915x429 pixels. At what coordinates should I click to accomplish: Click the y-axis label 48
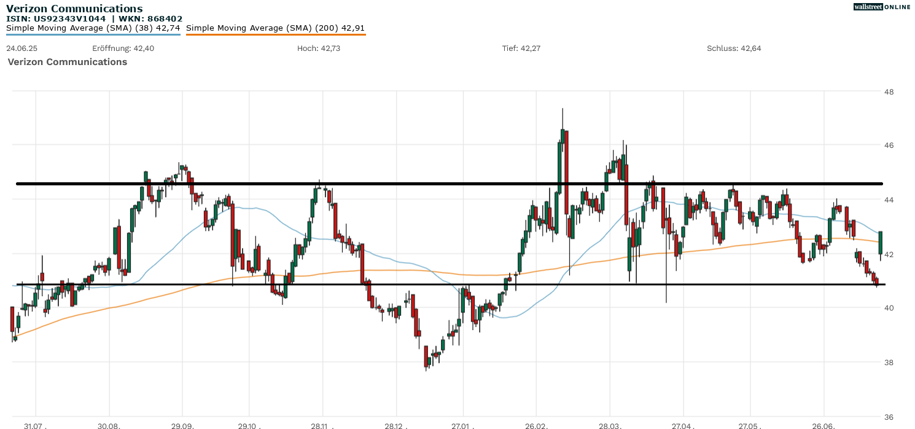pyautogui.click(x=889, y=92)
